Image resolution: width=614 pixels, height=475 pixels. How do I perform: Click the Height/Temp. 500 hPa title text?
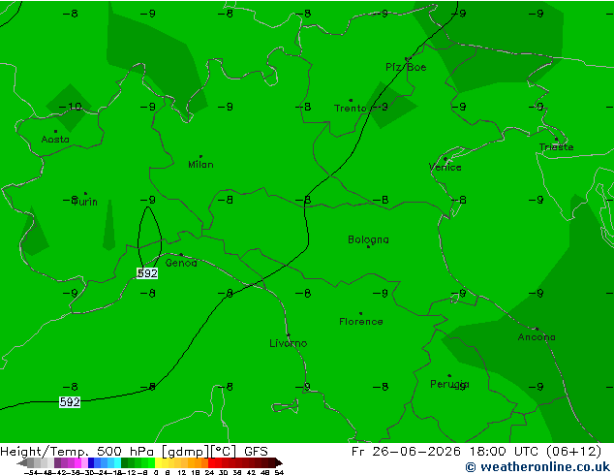point(77,452)
